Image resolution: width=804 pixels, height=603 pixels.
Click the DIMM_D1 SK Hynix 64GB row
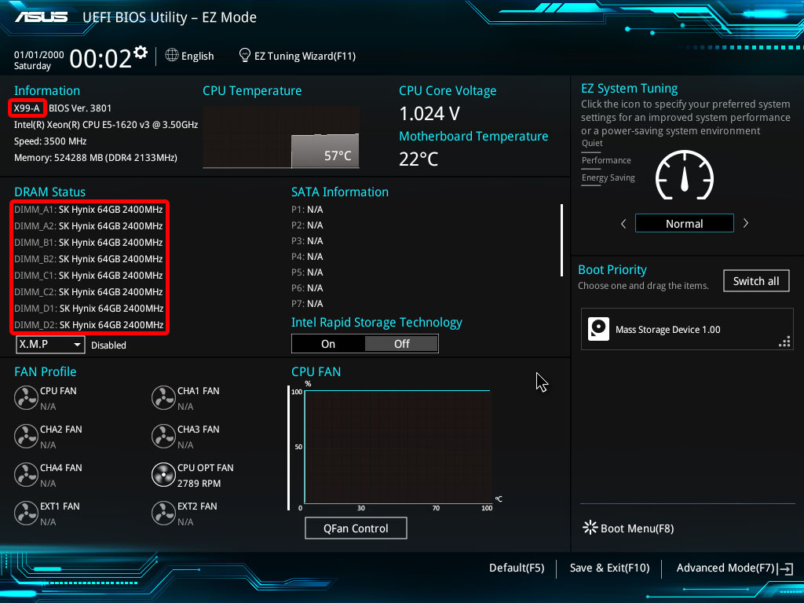(x=89, y=308)
